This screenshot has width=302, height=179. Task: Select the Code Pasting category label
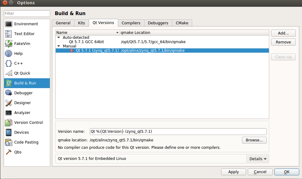pyautogui.click(x=26, y=142)
